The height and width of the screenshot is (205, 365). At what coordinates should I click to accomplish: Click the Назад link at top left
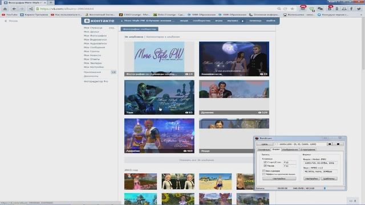11,21
